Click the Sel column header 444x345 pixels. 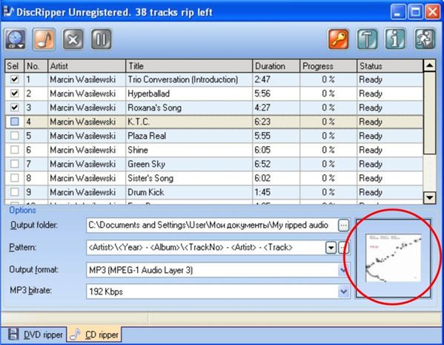pos(14,66)
